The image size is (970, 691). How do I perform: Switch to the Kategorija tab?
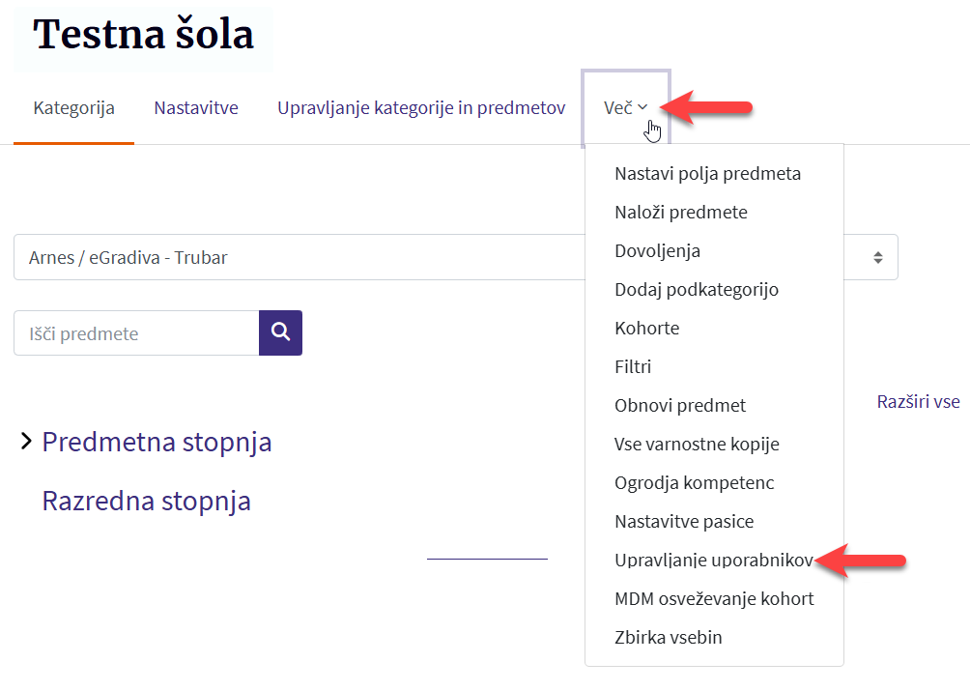pos(73,108)
